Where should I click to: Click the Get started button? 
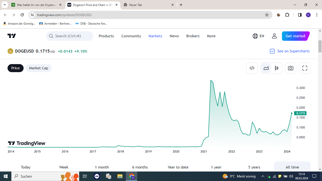296,36
